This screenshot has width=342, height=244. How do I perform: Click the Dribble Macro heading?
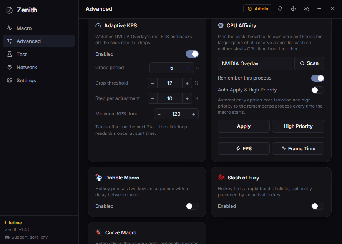coord(122,178)
